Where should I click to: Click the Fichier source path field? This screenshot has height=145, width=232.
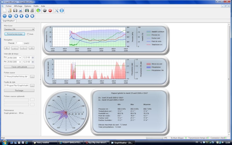pyautogui.click(x=16, y=77)
